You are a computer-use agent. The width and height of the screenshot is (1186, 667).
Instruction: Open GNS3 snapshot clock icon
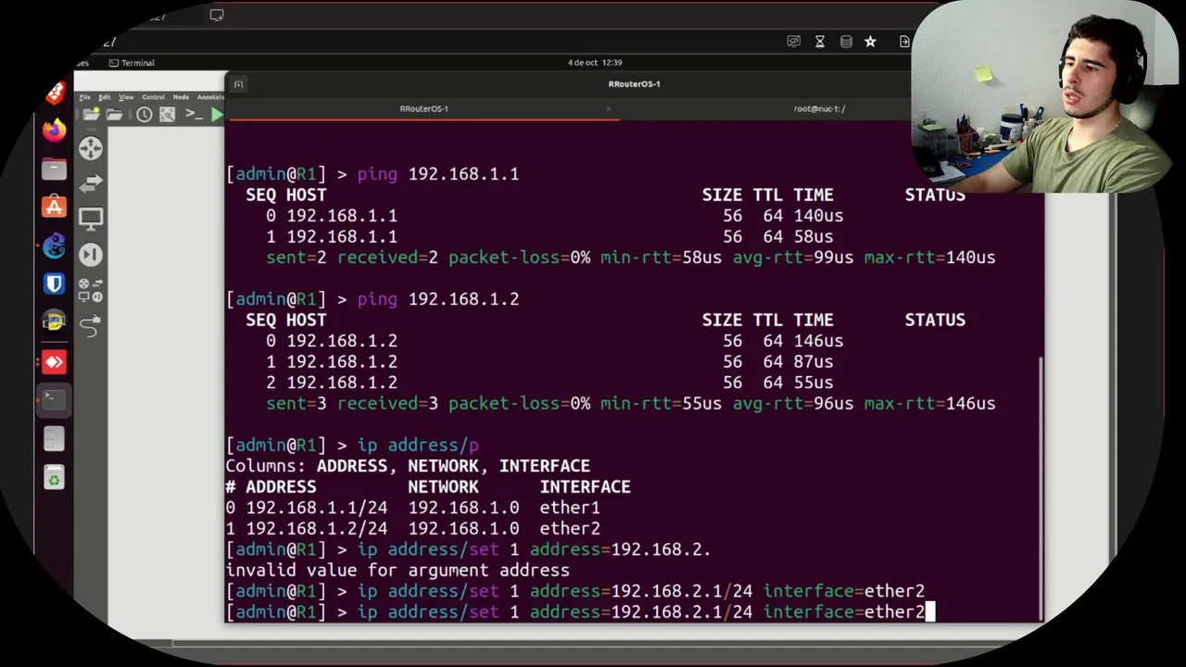145,115
